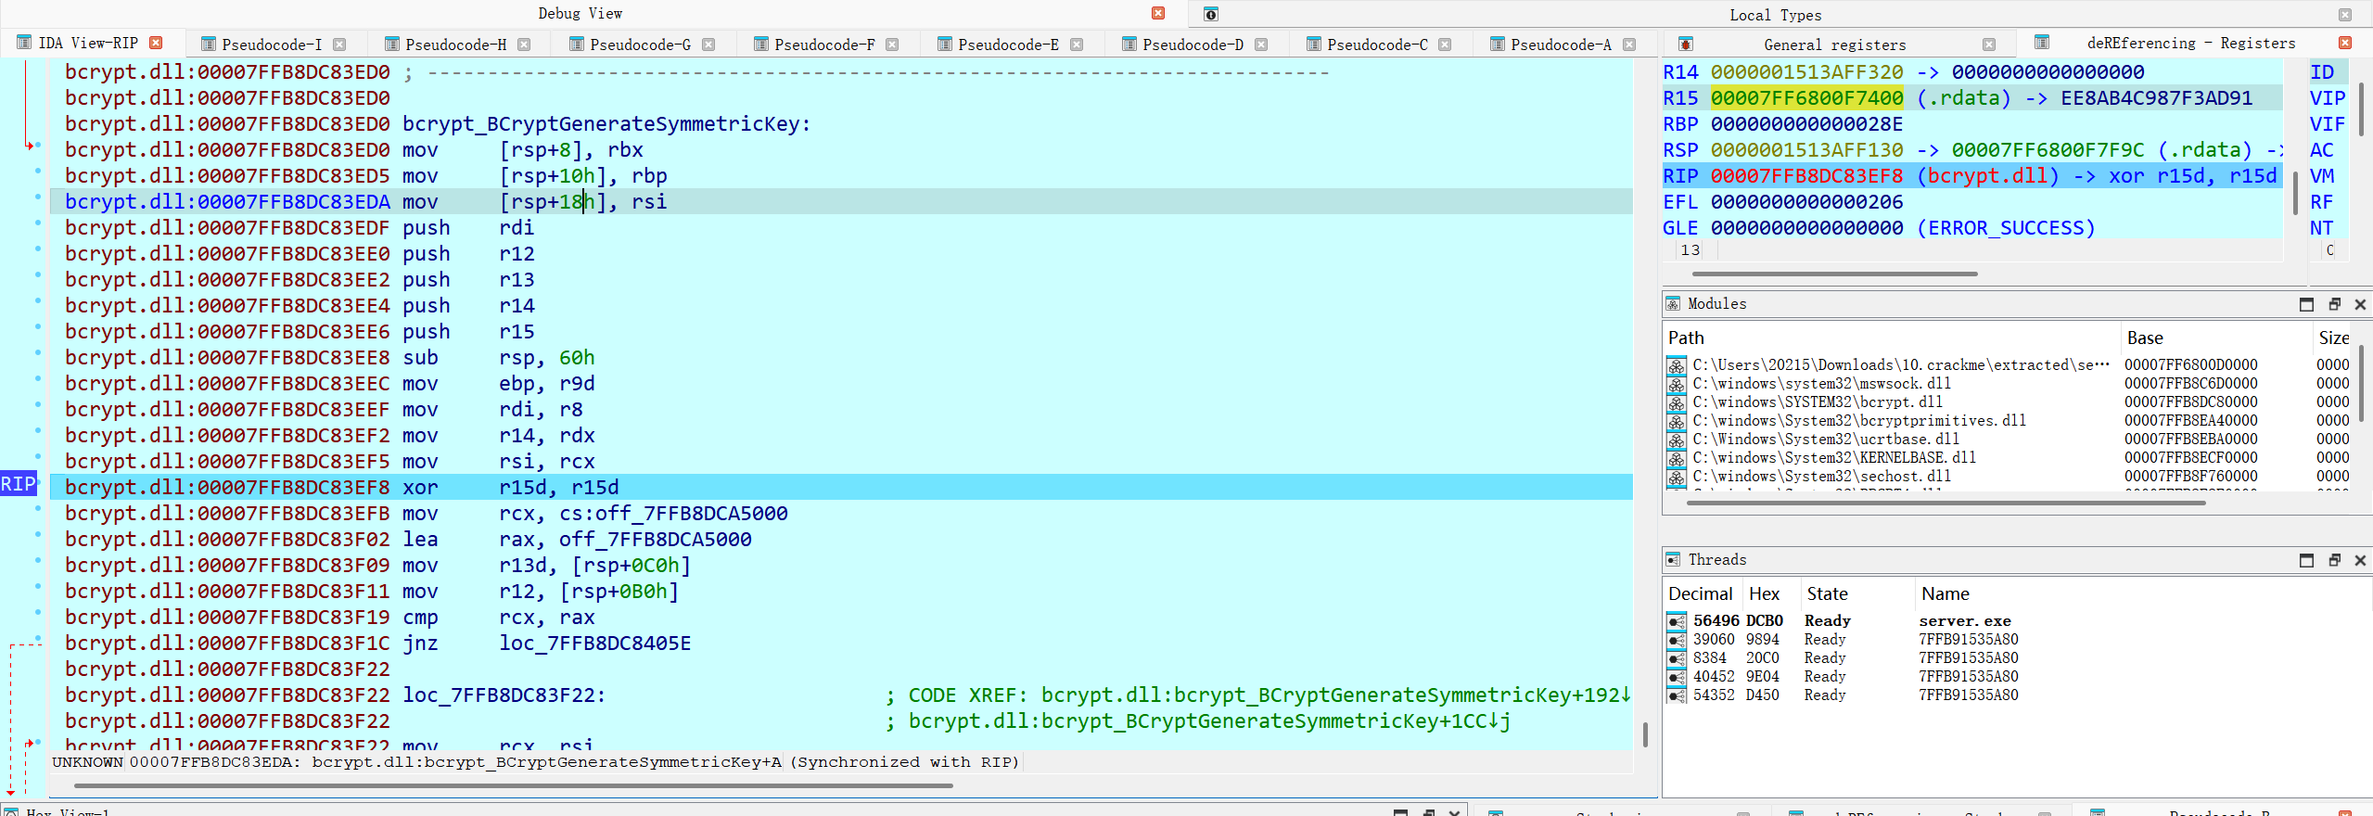Screen dimensions: 2373x816
Task: Click the RSP register value 0000001513AFF130
Action: point(1806,150)
